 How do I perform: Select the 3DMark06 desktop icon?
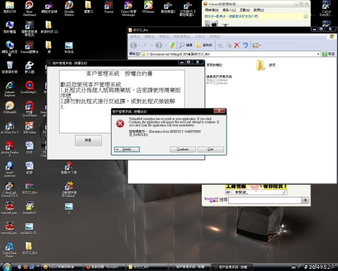pyautogui.click(x=10, y=107)
